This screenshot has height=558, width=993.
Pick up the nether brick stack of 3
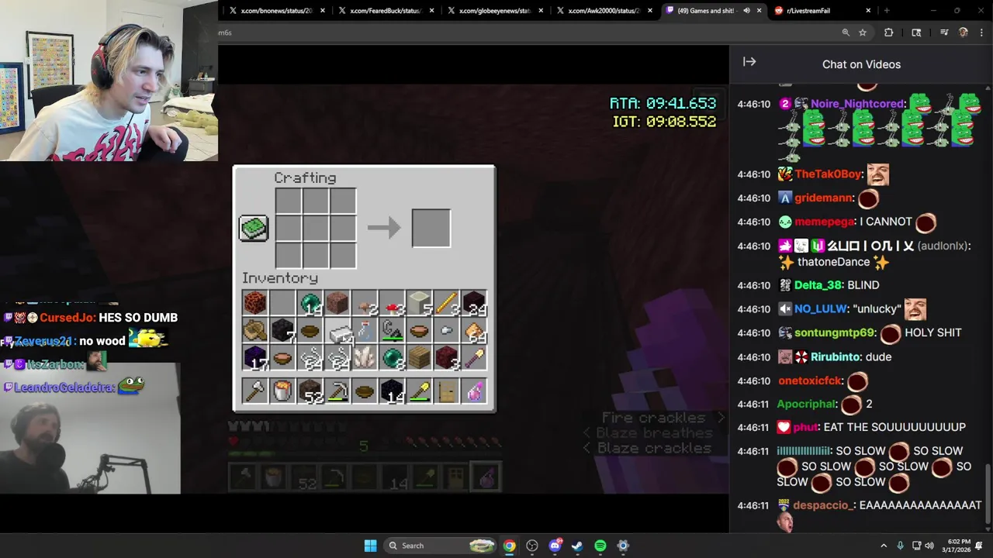coord(447,358)
